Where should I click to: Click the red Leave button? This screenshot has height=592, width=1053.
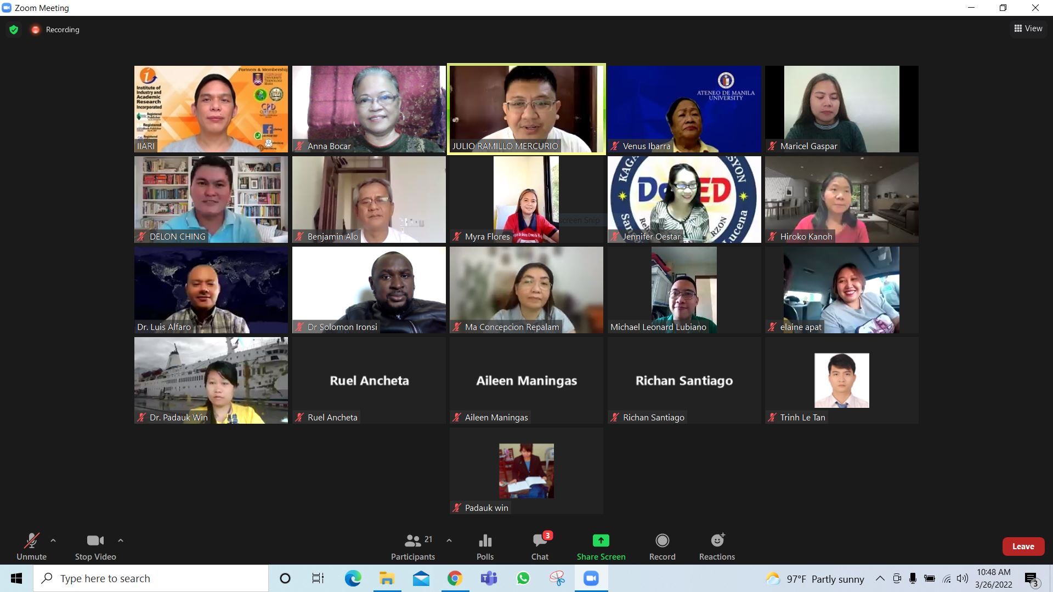point(1023,547)
